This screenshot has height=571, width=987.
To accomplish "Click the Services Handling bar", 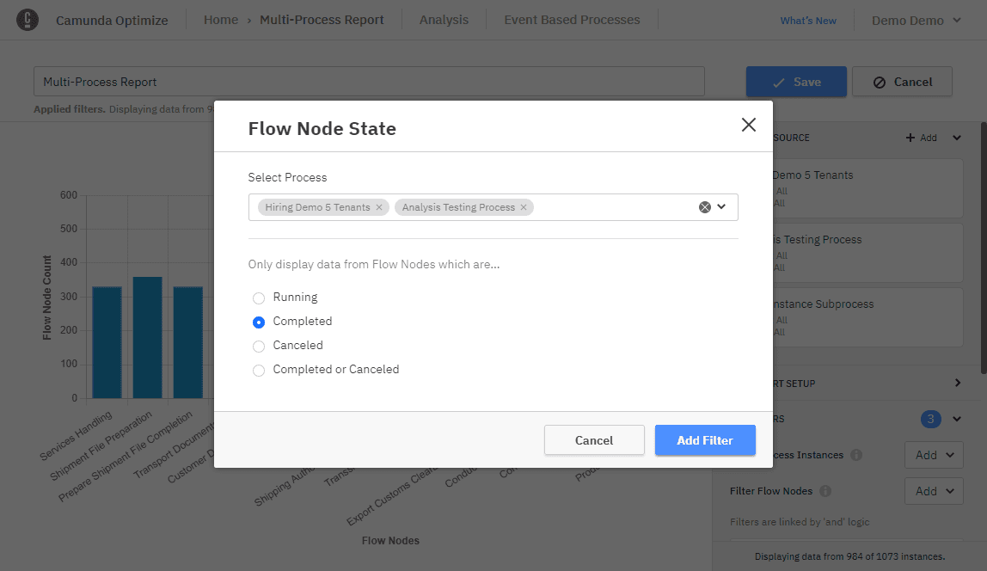I will click(x=107, y=342).
